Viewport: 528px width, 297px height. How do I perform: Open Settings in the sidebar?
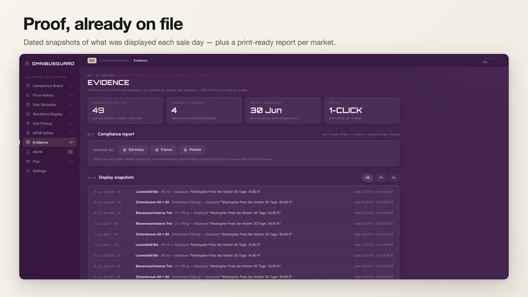pos(50,171)
